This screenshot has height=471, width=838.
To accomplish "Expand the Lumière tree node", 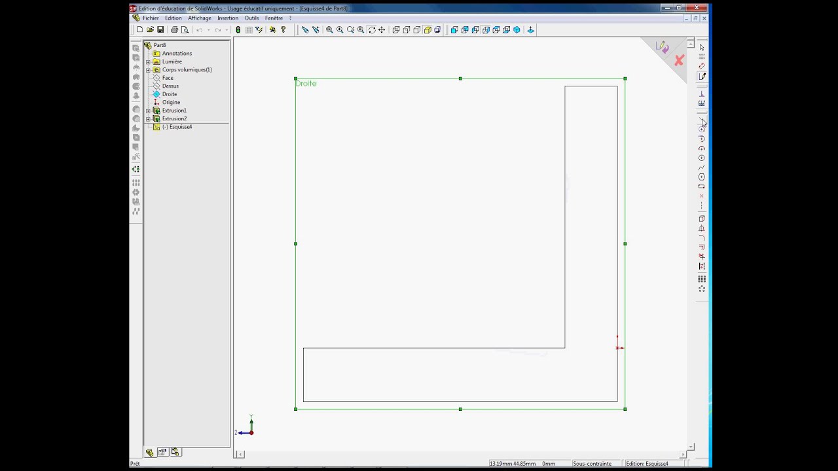I will pyautogui.click(x=148, y=61).
